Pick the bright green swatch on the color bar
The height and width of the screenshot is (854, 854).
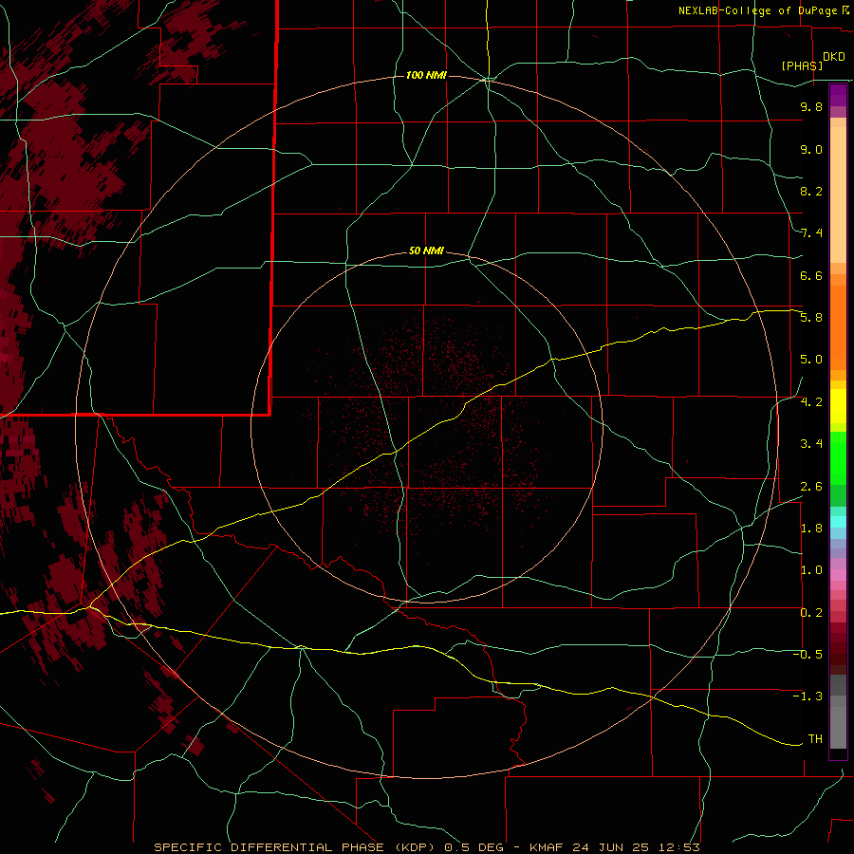[838, 457]
